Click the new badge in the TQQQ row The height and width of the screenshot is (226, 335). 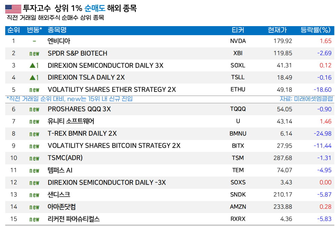34,109
